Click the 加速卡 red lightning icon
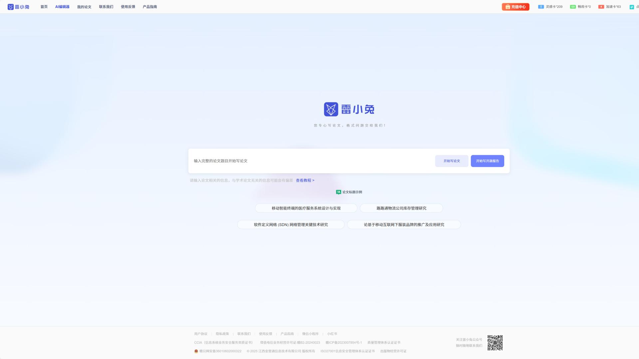 (601, 7)
